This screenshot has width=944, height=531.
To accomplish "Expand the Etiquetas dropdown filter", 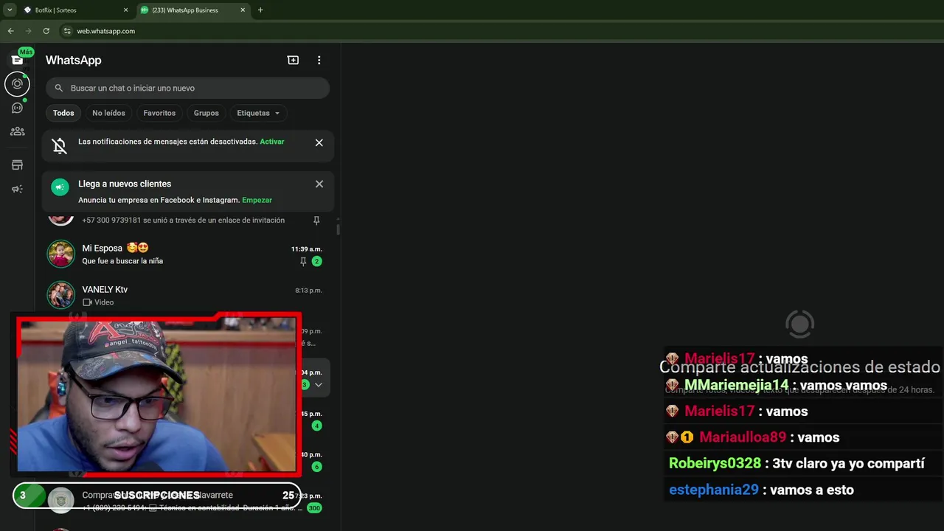I will [x=258, y=113].
